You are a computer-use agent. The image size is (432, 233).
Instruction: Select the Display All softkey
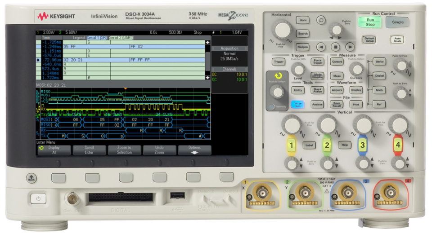point(54,150)
